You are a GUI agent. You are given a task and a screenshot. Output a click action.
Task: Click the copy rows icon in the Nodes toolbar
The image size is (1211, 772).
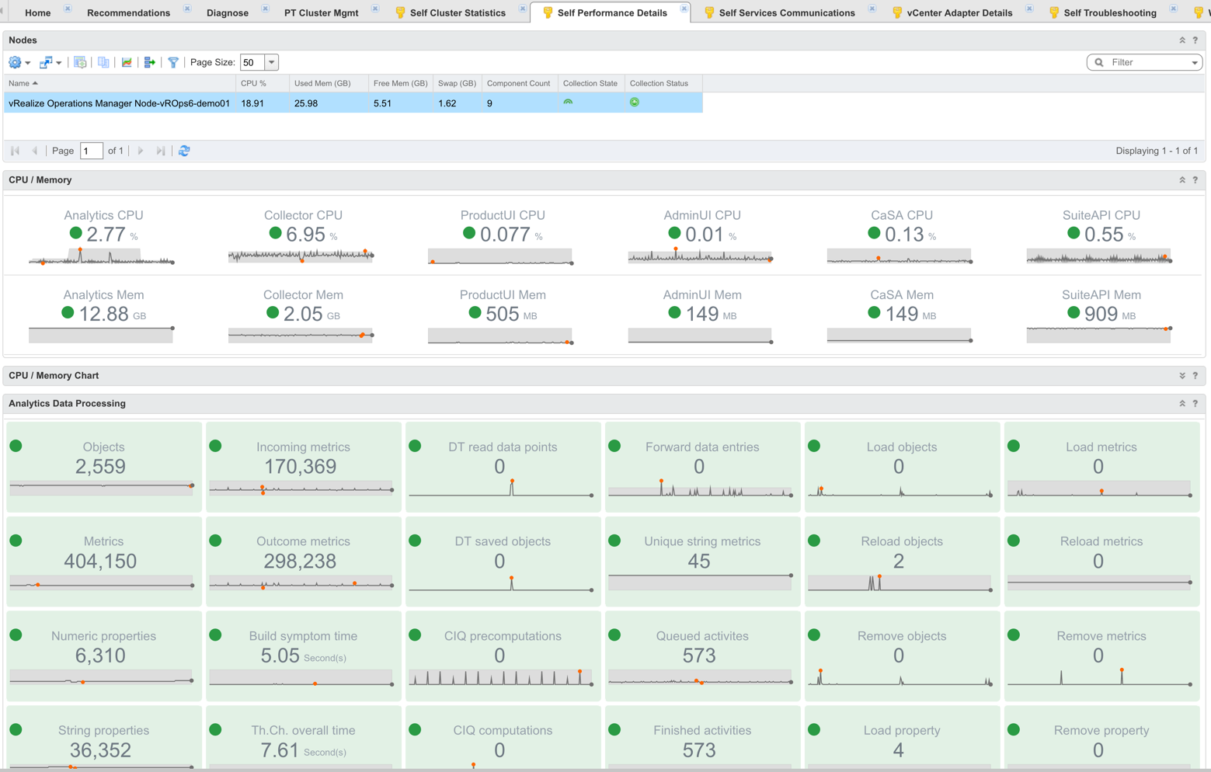103,62
